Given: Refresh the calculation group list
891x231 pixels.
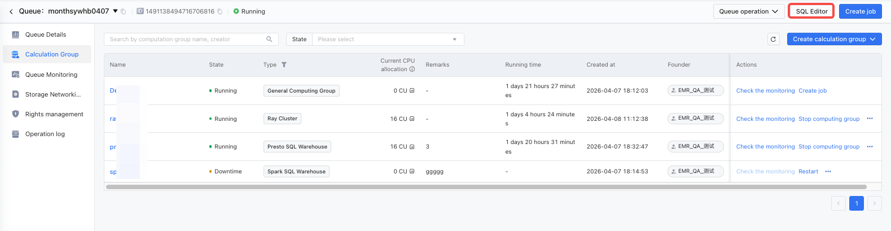Looking at the screenshot, I should 774,39.
